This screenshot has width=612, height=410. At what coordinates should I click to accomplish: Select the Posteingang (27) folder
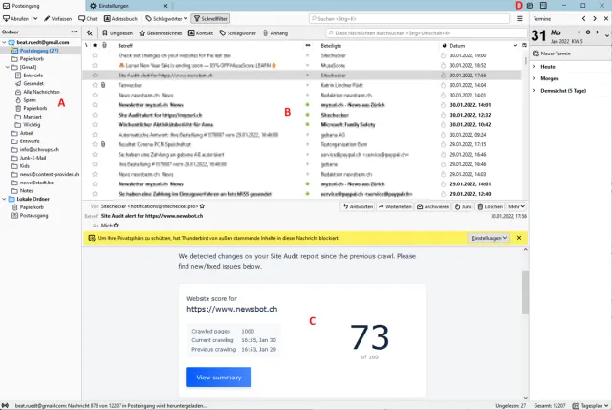(39, 51)
